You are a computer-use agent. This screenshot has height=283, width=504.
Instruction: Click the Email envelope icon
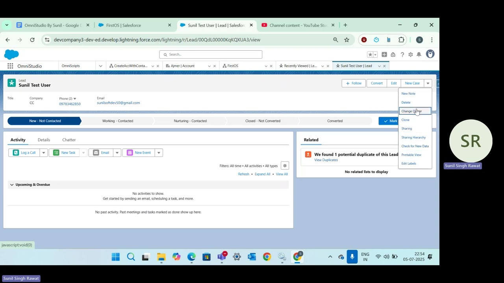96,153
